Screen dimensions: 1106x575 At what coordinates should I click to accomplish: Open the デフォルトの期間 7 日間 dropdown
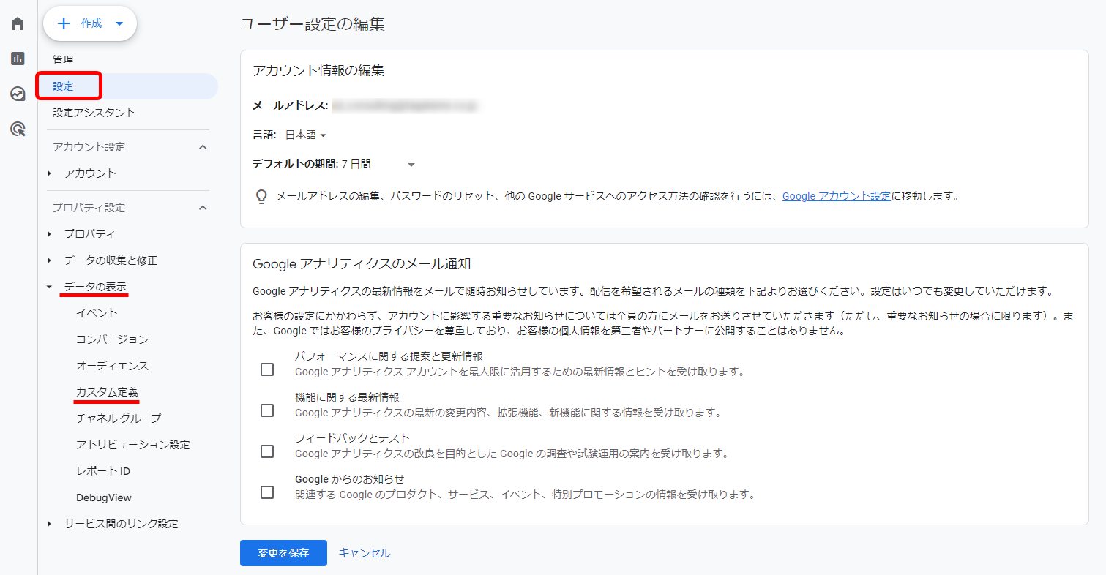pos(378,165)
